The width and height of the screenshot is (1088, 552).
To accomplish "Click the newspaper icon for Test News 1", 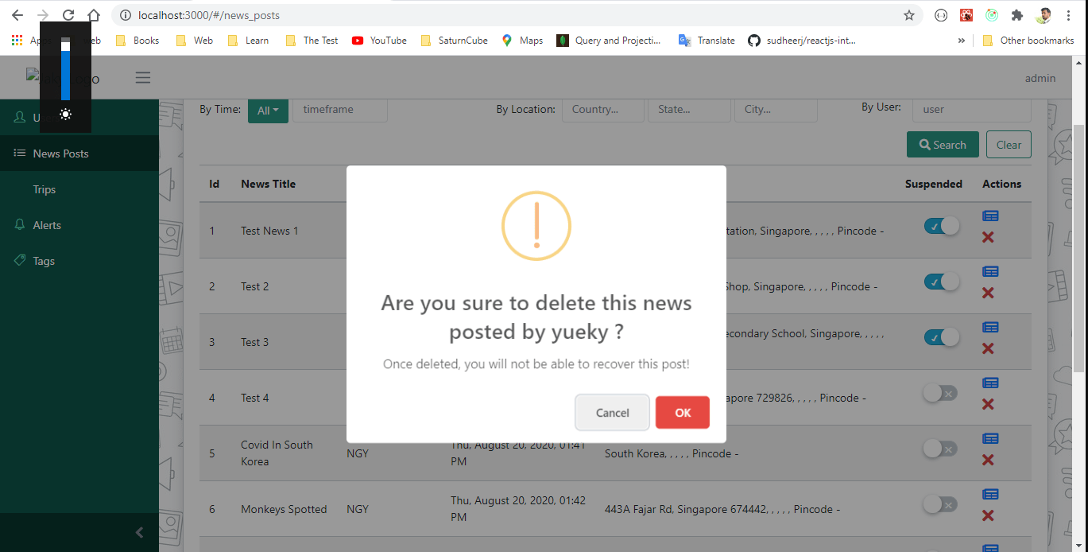I will point(990,216).
